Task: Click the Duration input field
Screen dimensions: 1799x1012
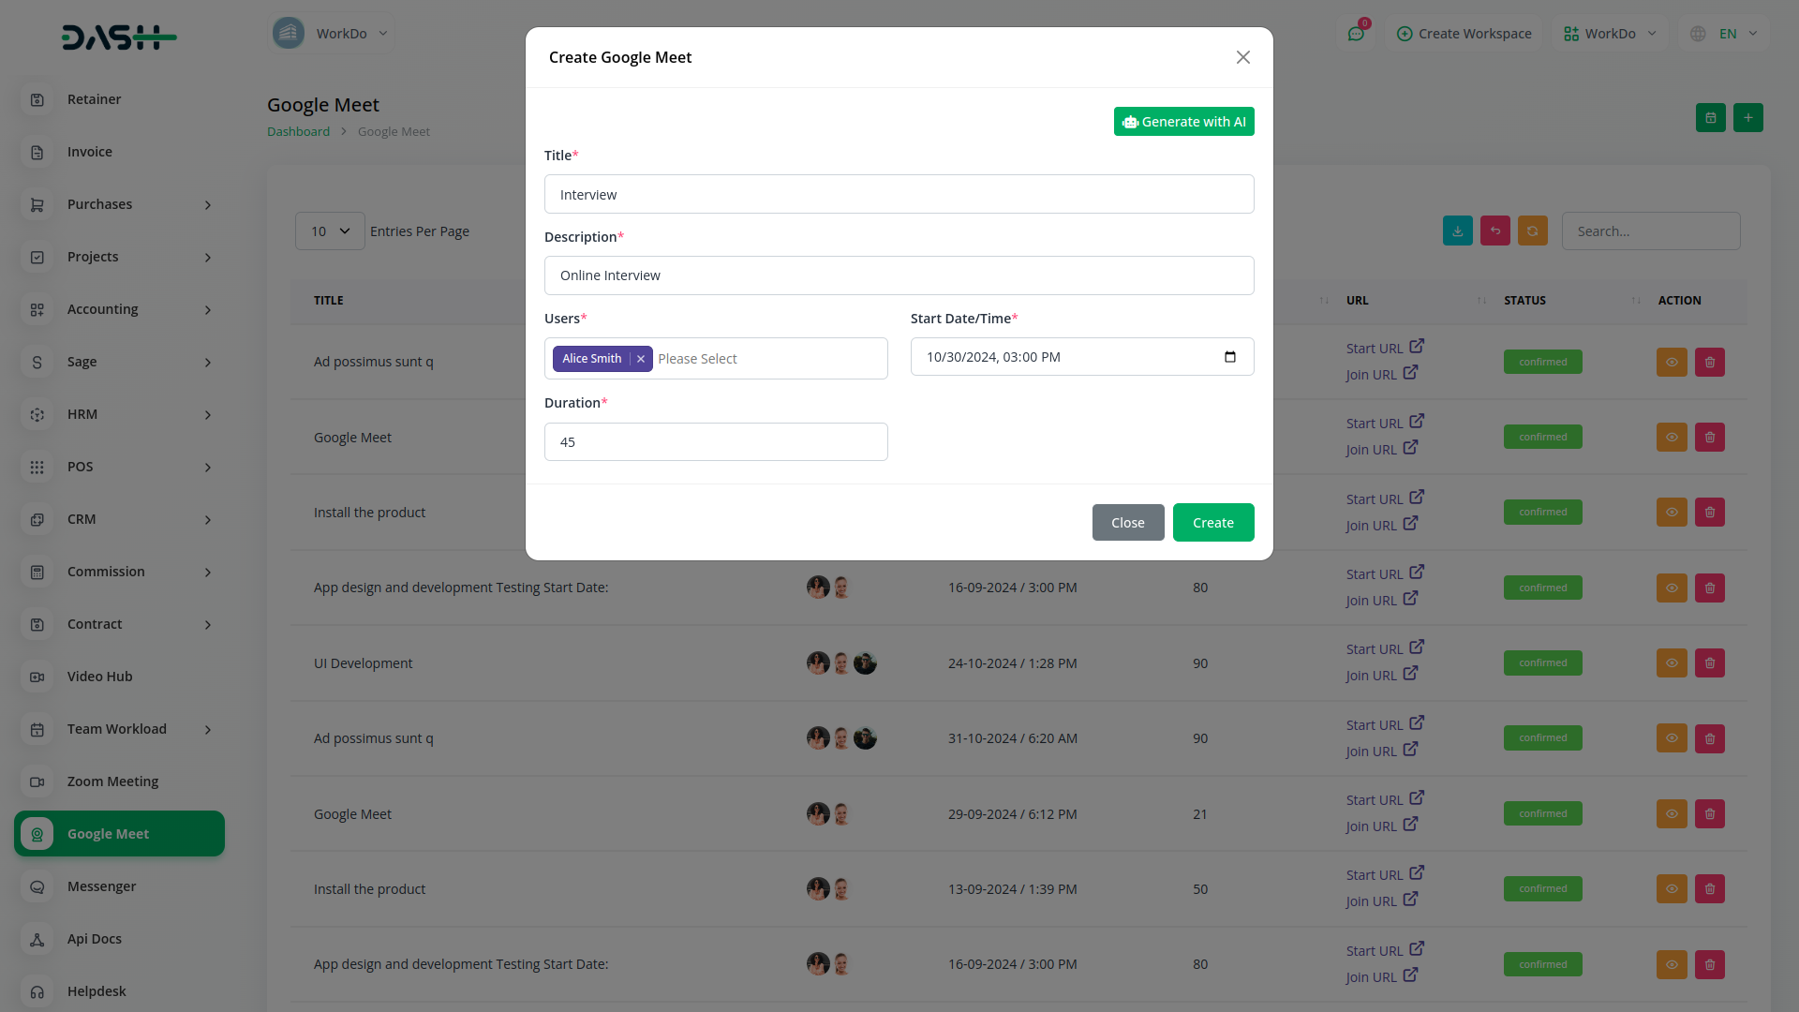Action: [715, 442]
